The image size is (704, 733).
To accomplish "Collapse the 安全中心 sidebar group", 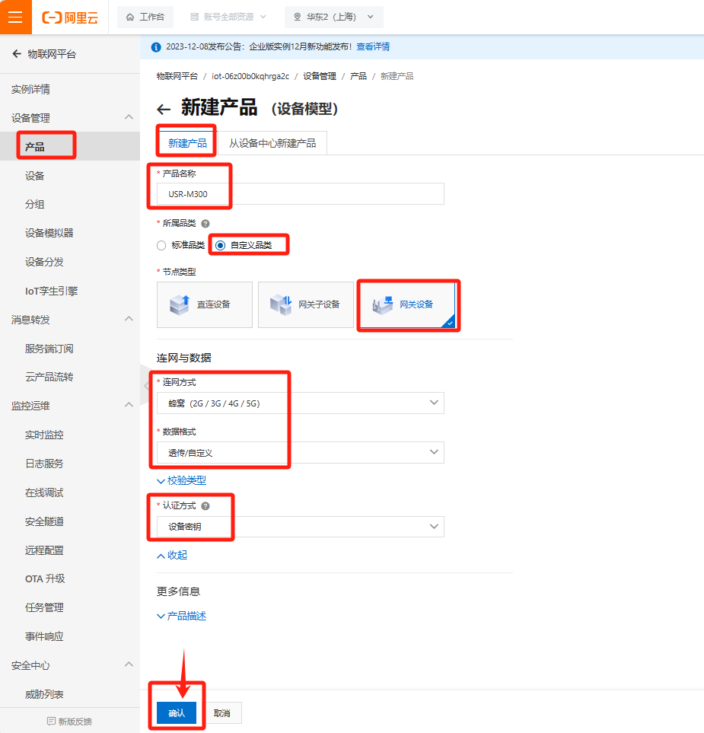I will pos(129,664).
